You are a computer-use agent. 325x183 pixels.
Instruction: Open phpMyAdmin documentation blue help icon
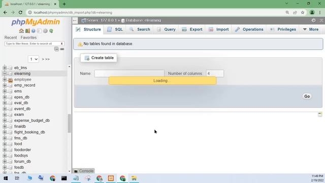34,31
